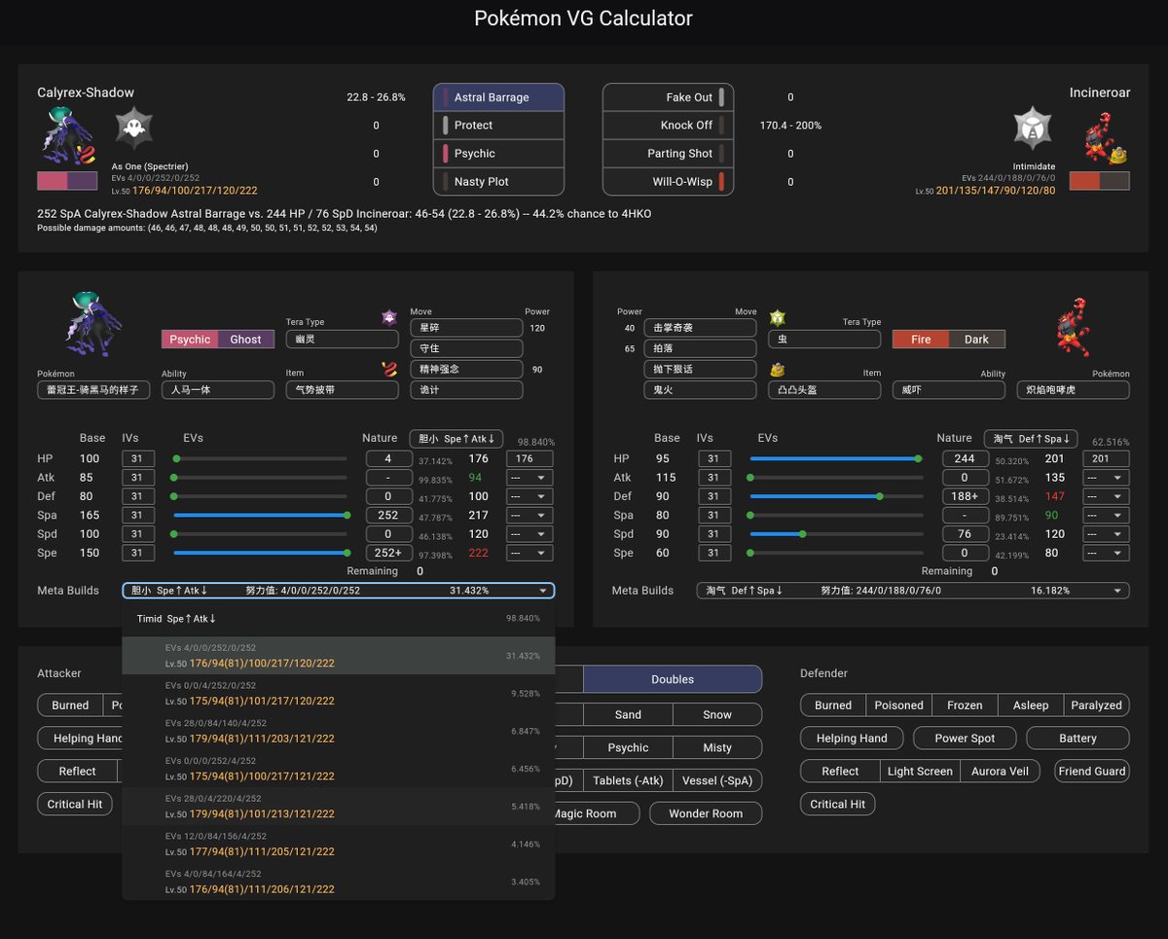Click attacker HP EV input field
1168x939 pixels.
tap(388, 459)
